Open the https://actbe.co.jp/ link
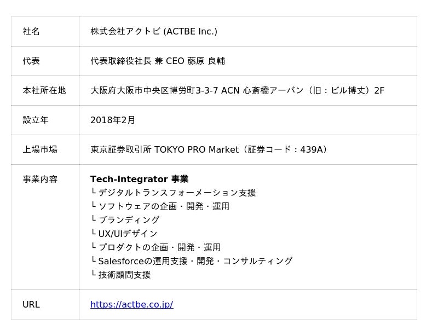This screenshot has height=336, width=438. pyautogui.click(x=131, y=304)
